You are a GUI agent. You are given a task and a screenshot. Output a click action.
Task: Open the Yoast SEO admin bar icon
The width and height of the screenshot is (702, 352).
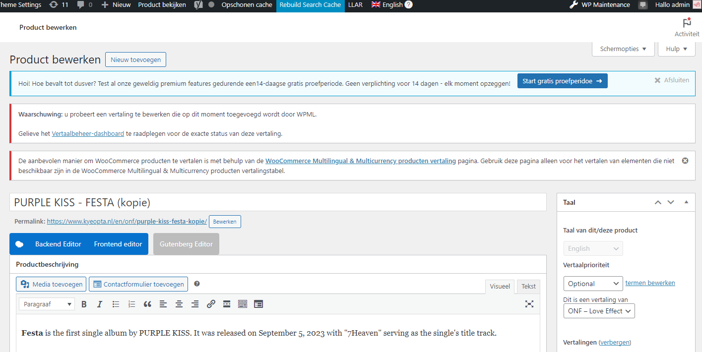point(198,5)
